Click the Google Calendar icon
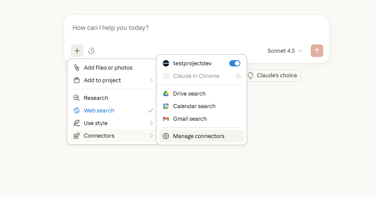This screenshot has width=376, height=197. 166,106
